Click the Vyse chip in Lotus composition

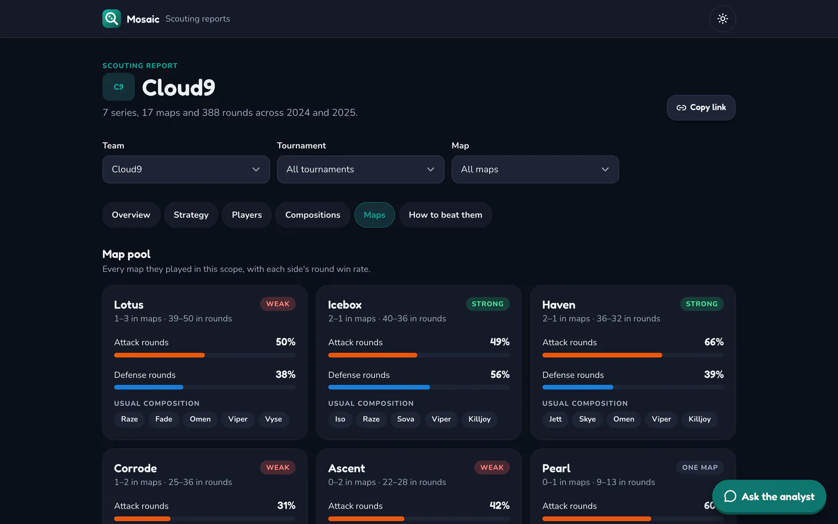[273, 419]
